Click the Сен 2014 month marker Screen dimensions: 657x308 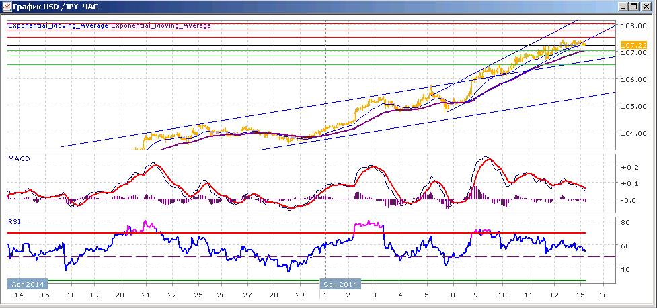tap(340, 284)
